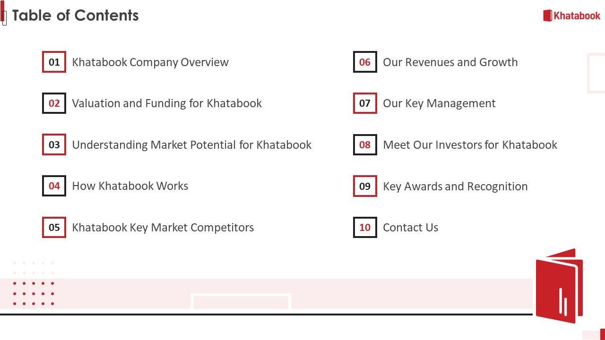Open Key Awards and Recognition
This screenshot has width=605, height=340.
(455, 186)
